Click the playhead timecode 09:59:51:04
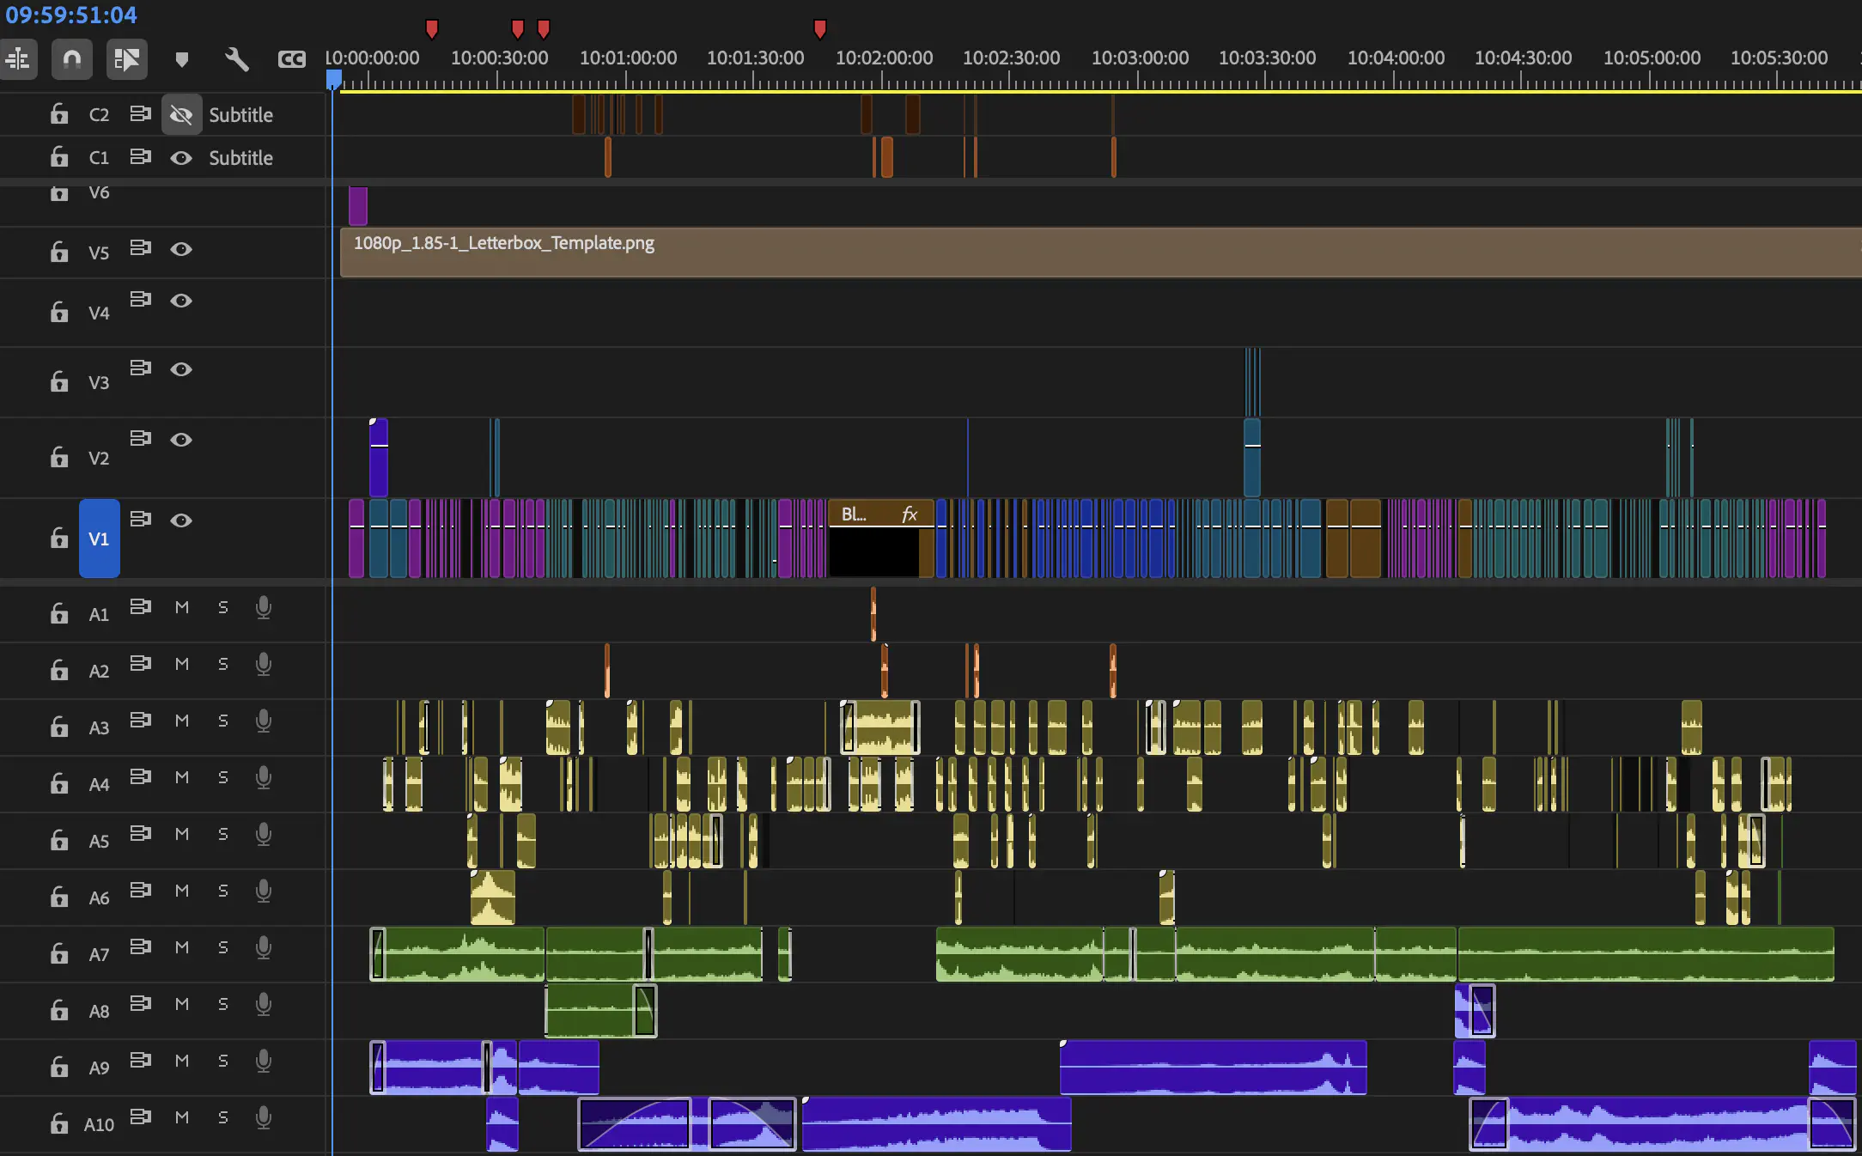 71,15
